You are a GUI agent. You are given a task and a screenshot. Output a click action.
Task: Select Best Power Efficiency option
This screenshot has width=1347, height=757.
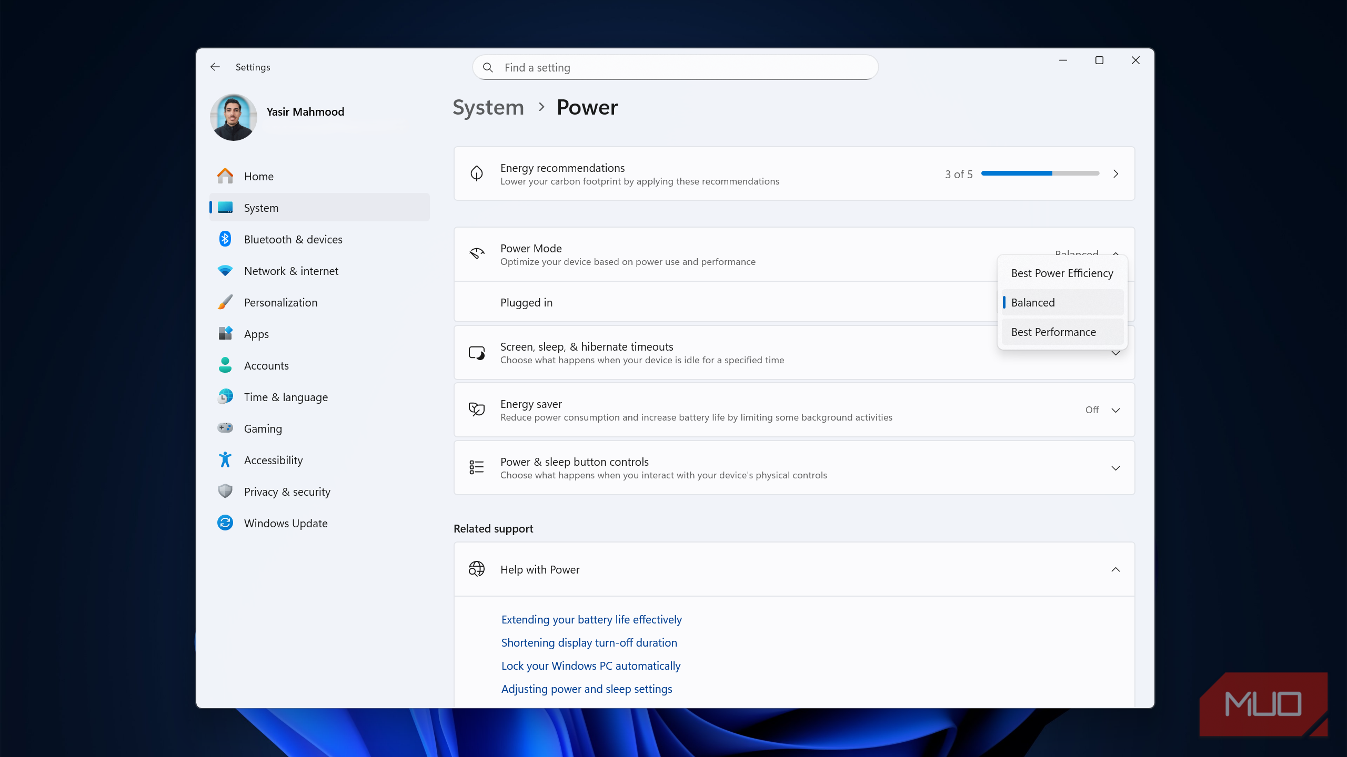pyautogui.click(x=1062, y=273)
